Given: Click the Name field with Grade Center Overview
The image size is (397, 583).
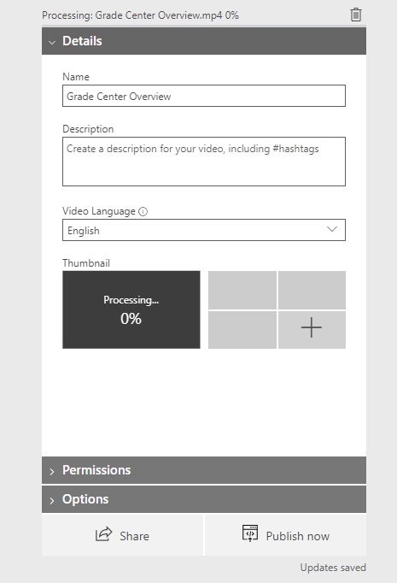Looking at the screenshot, I should tap(204, 96).
